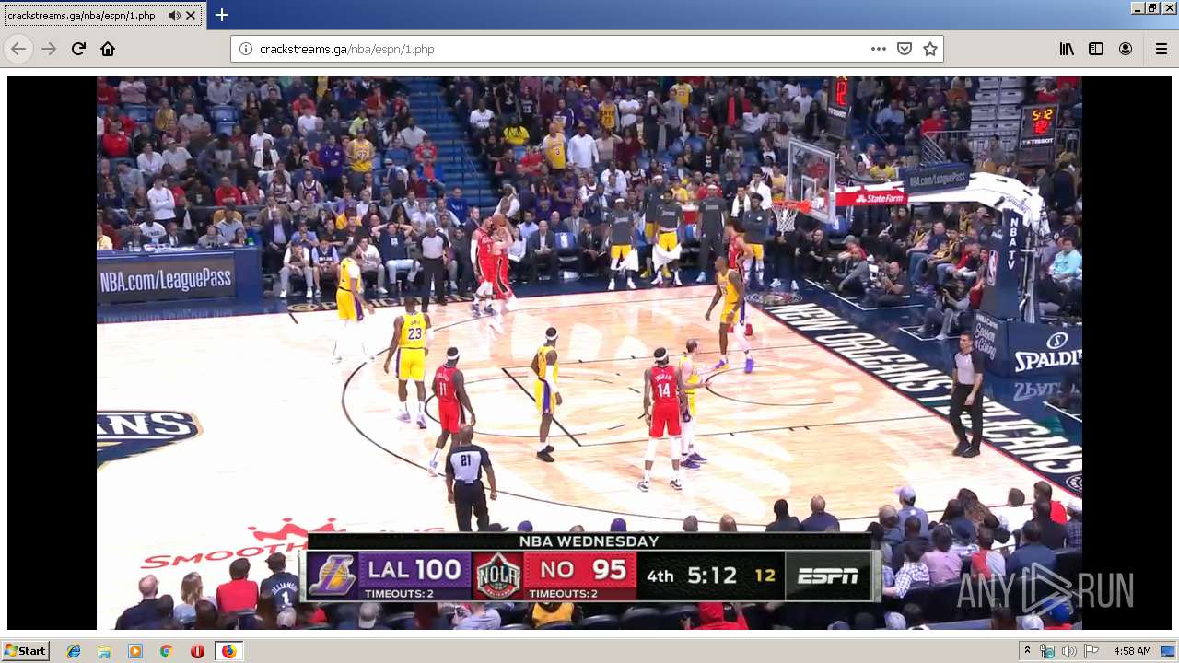Close the Firefox window
Image resolution: width=1179 pixels, height=663 pixels.
pyautogui.click(x=1168, y=7)
